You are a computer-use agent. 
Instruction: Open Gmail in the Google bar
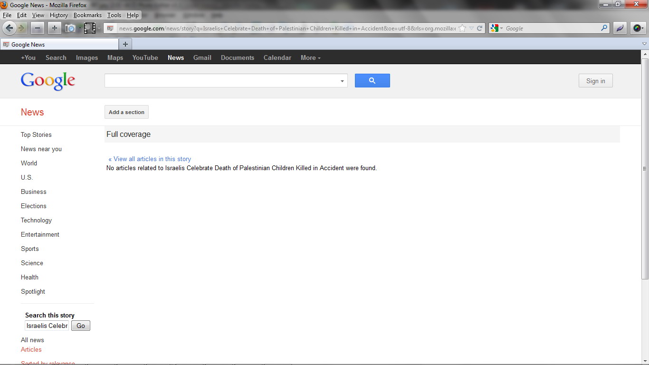point(202,58)
